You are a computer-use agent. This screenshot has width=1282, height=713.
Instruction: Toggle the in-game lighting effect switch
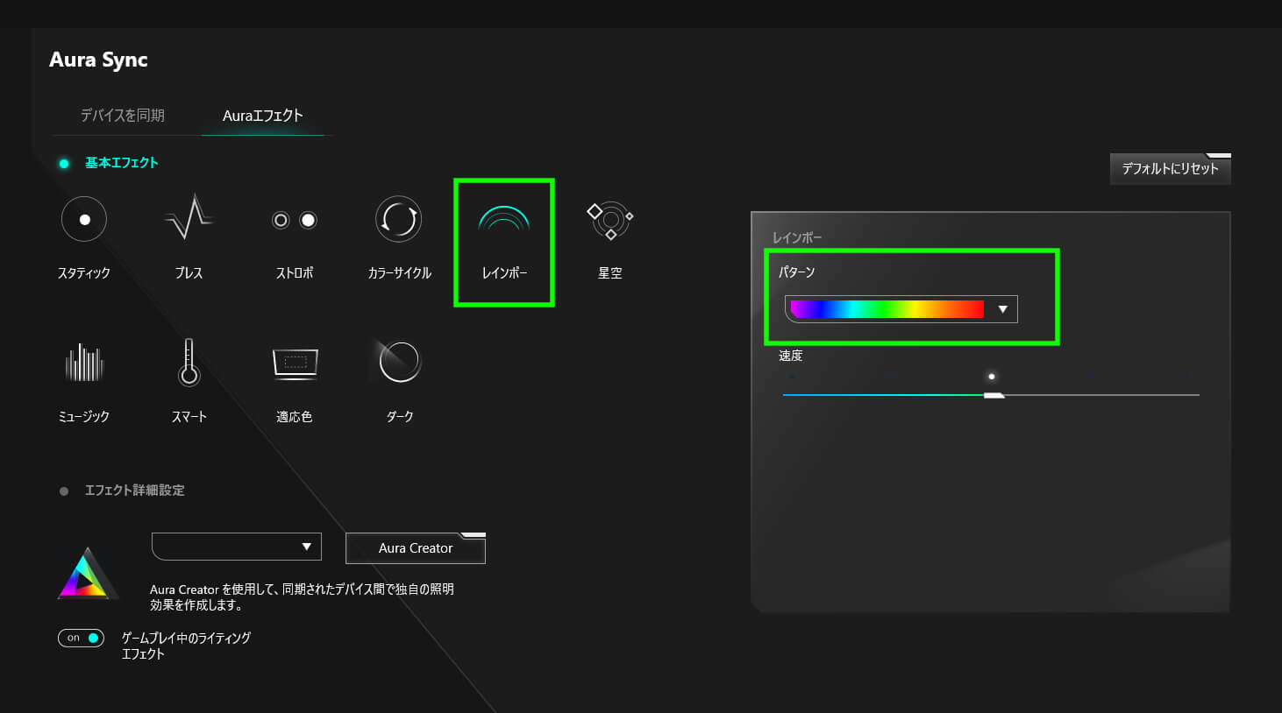(x=81, y=638)
